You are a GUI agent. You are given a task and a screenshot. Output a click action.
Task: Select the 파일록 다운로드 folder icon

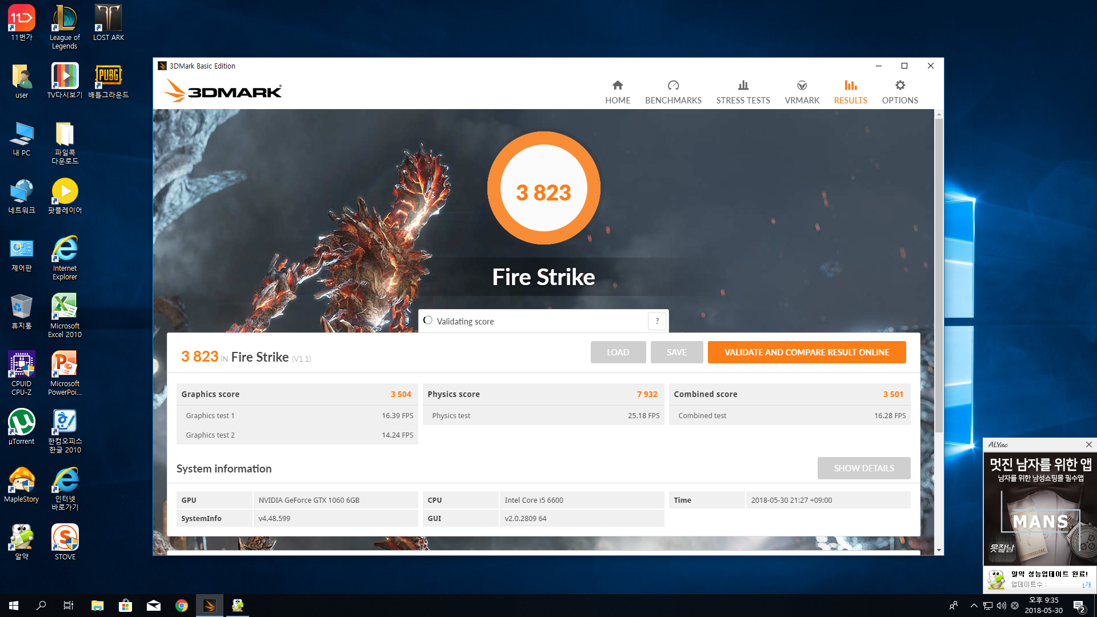coord(65,143)
